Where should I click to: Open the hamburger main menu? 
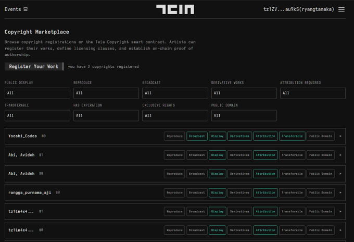(342, 9)
